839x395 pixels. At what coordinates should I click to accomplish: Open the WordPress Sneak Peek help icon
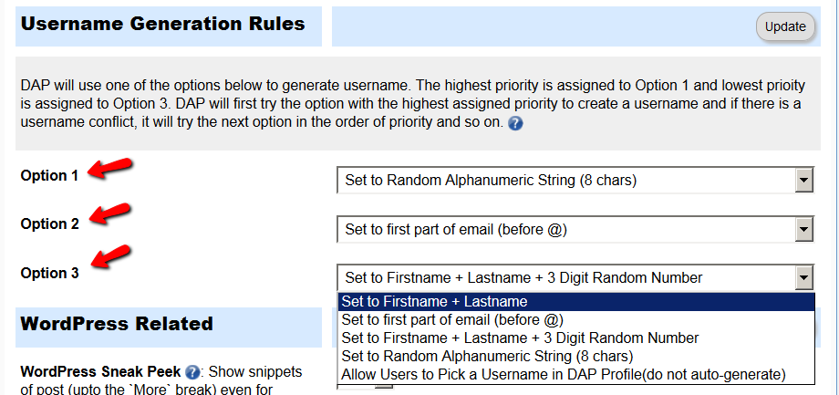192,372
